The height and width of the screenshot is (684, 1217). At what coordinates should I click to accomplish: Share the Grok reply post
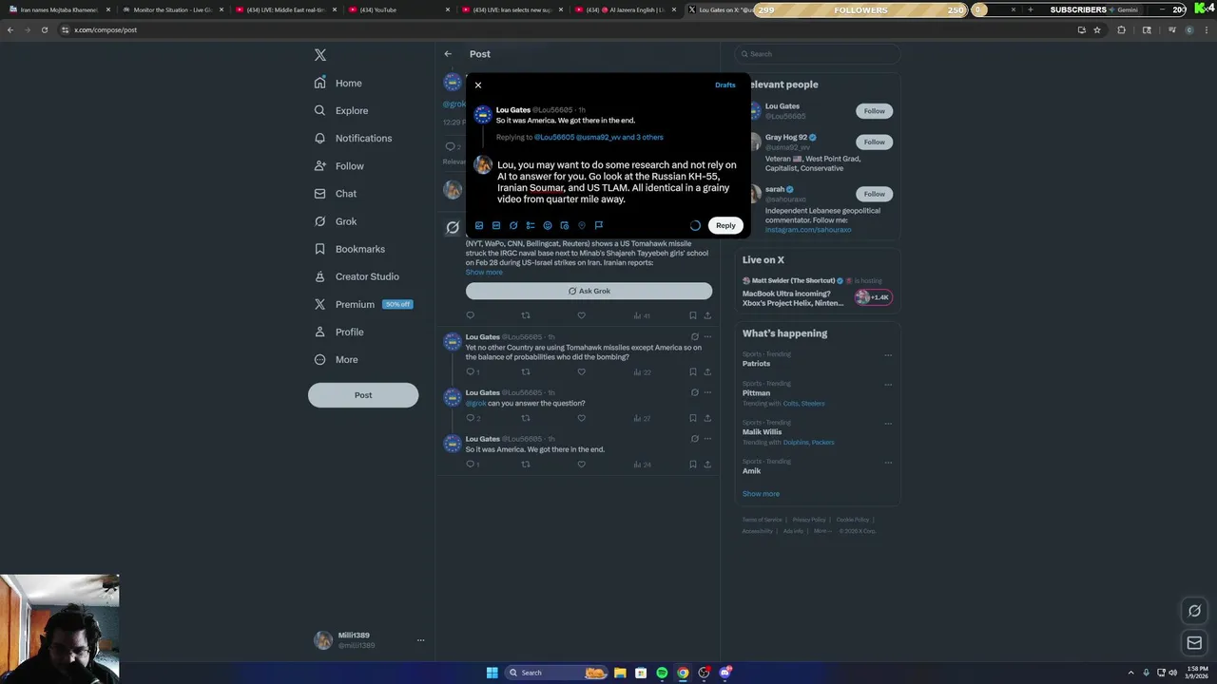click(707, 315)
